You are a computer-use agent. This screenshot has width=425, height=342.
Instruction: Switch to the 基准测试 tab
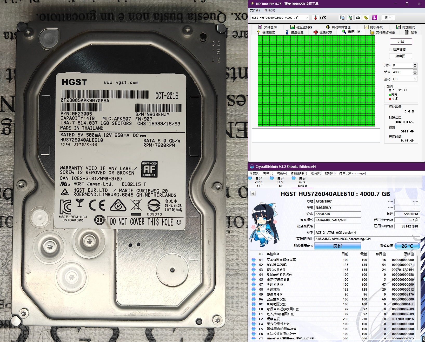[x=266, y=32]
